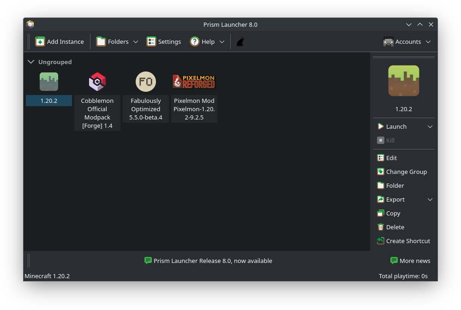Click More news
Image resolution: width=461 pixels, height=310 pixels.
[x=410, y=261]
